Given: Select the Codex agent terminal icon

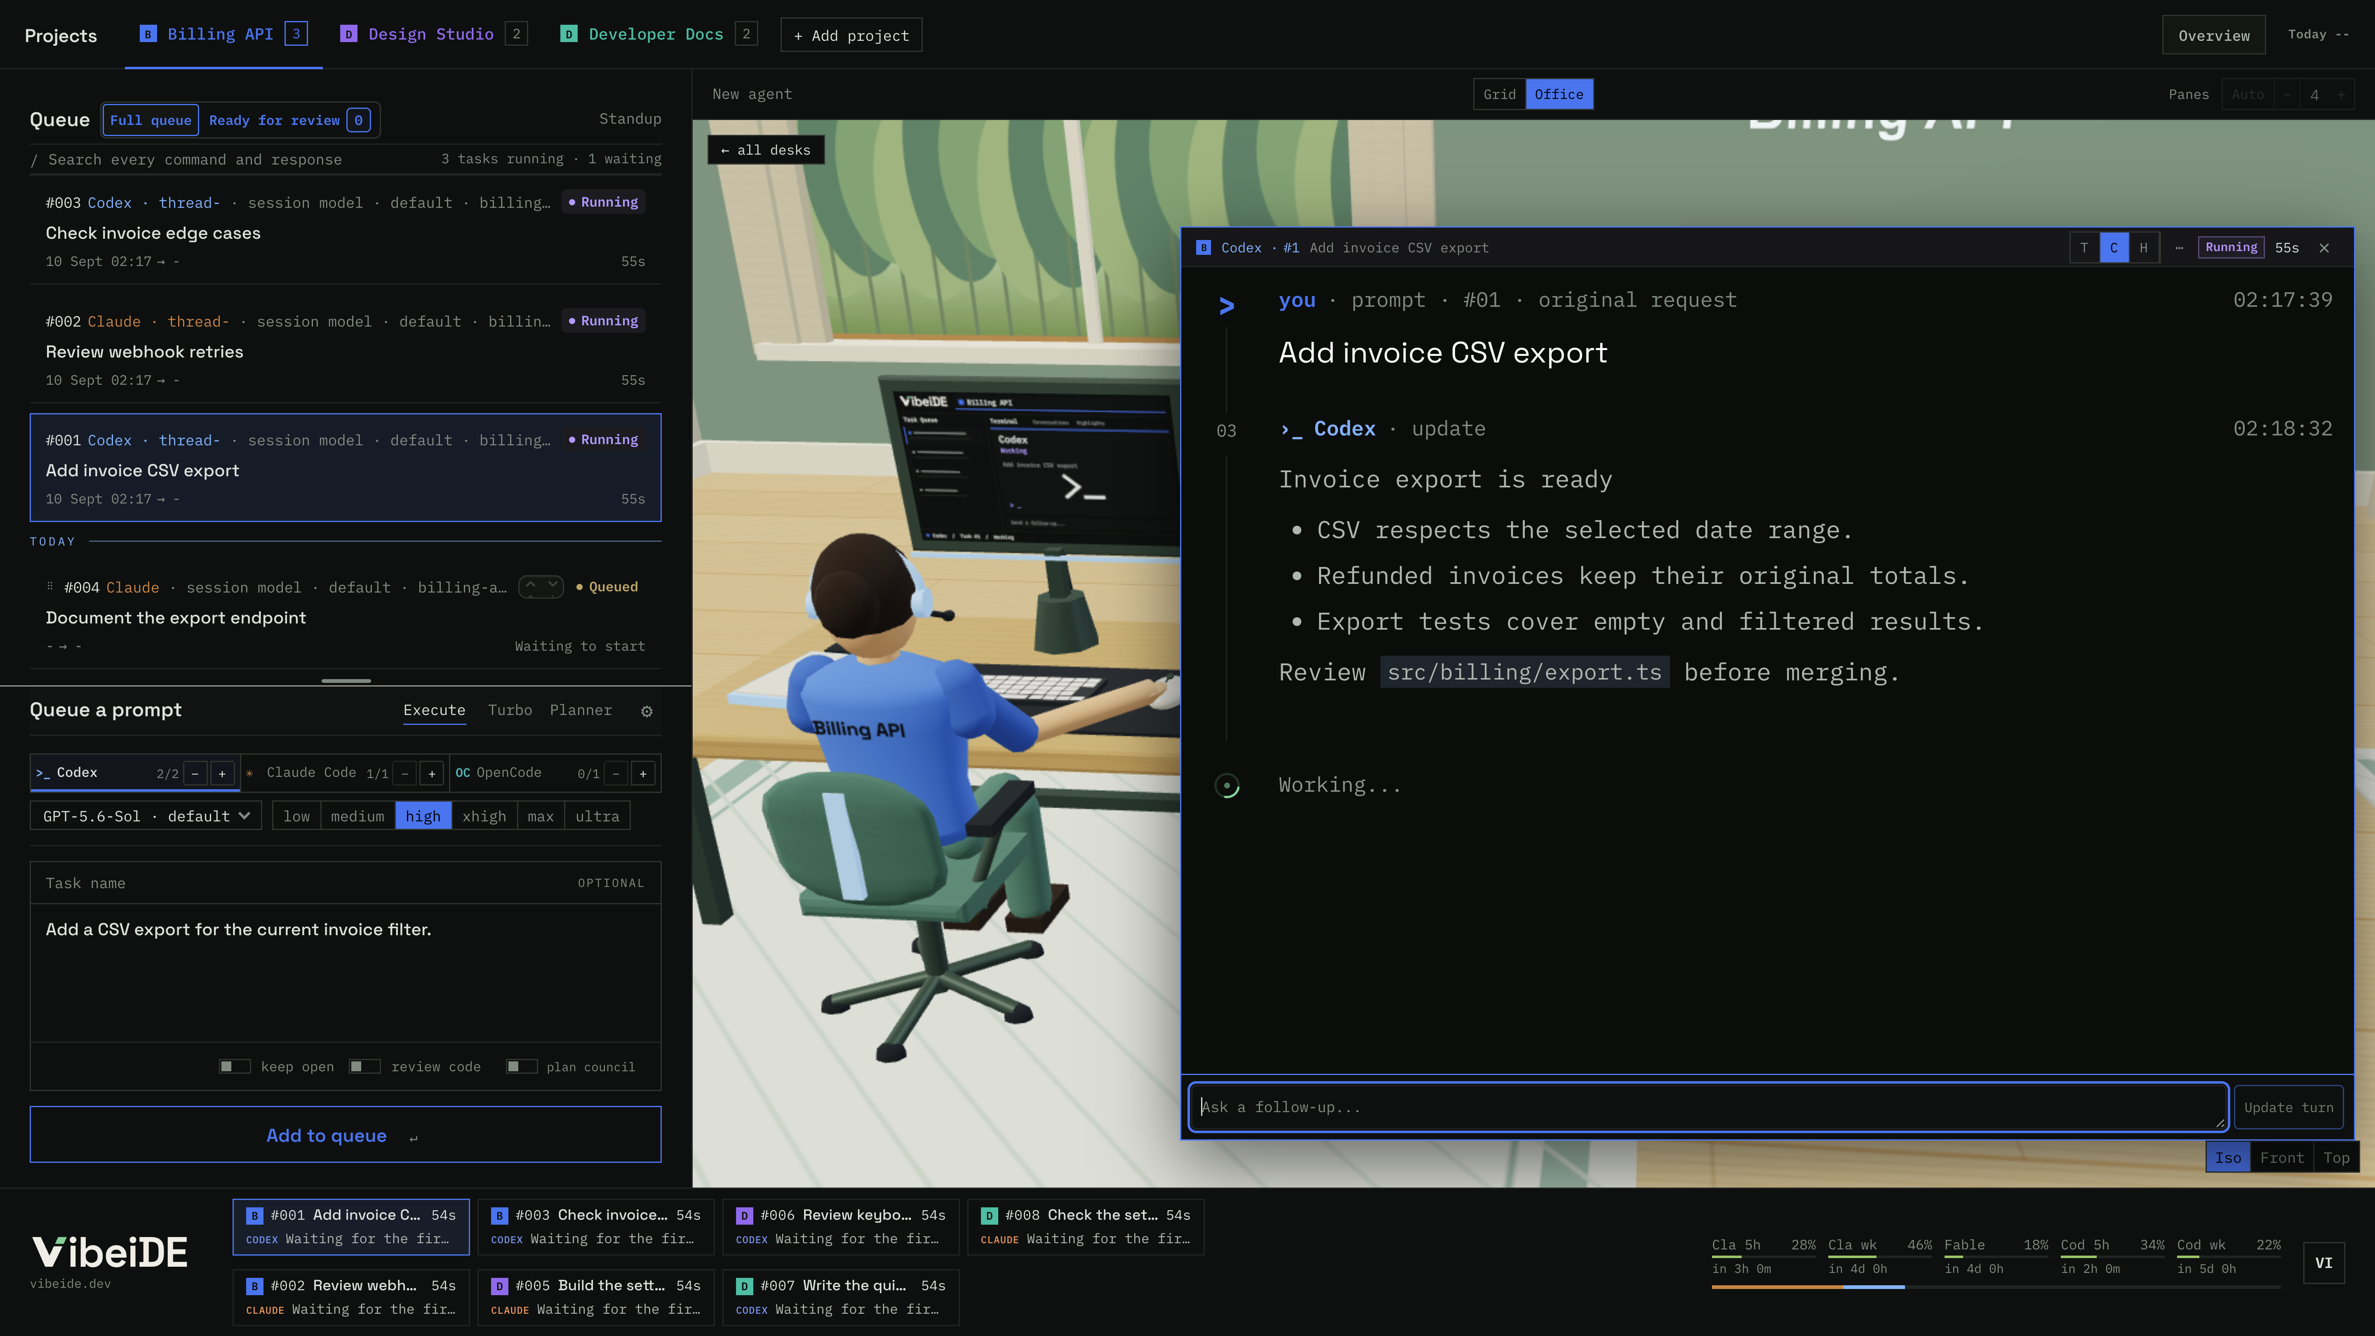Looking at the screenshot, I should tap(42, 773).
